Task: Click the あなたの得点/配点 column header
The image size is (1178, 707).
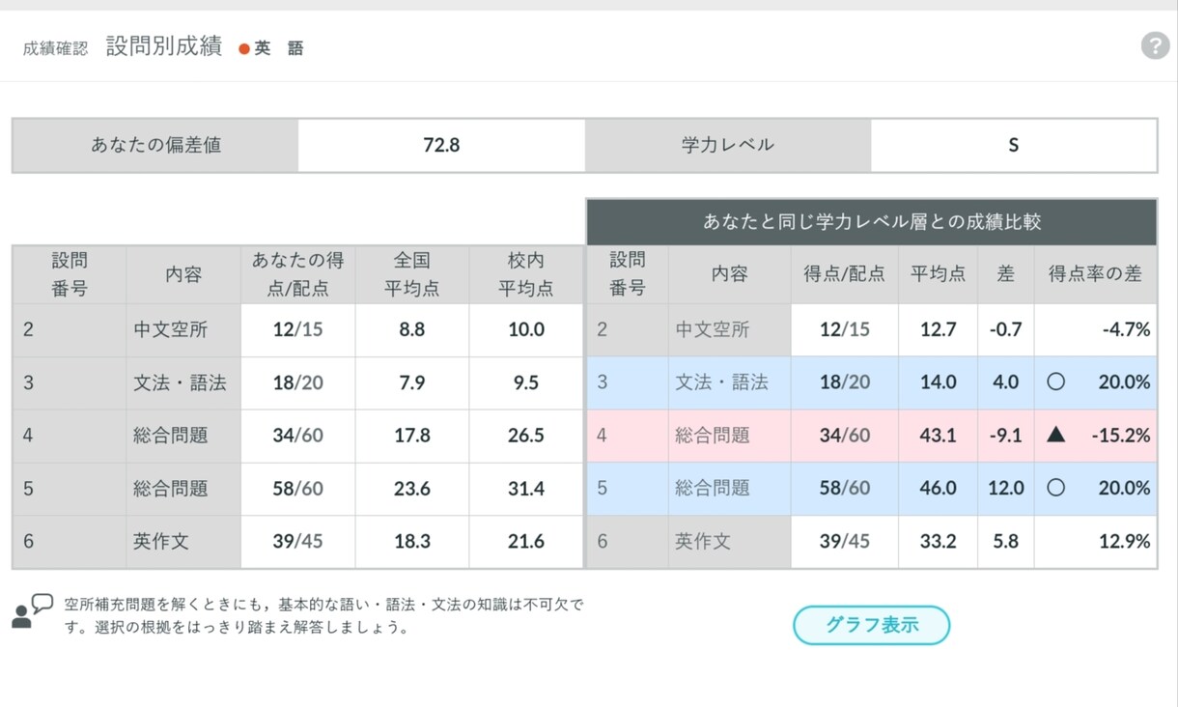Action: pos(297,274)
